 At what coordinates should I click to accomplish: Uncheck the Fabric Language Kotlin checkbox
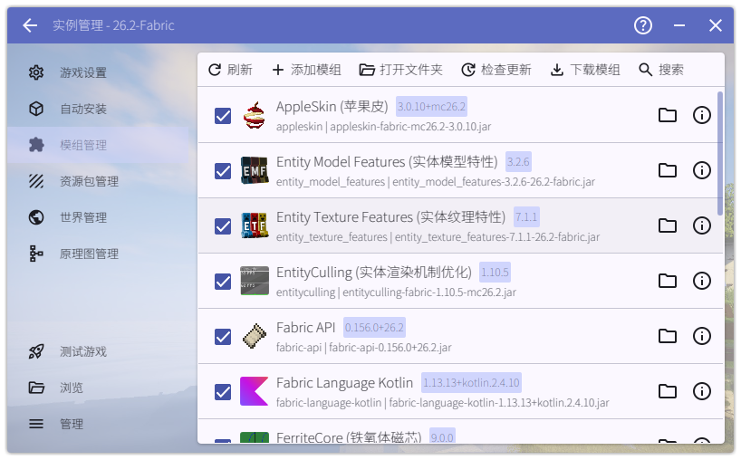223,392
